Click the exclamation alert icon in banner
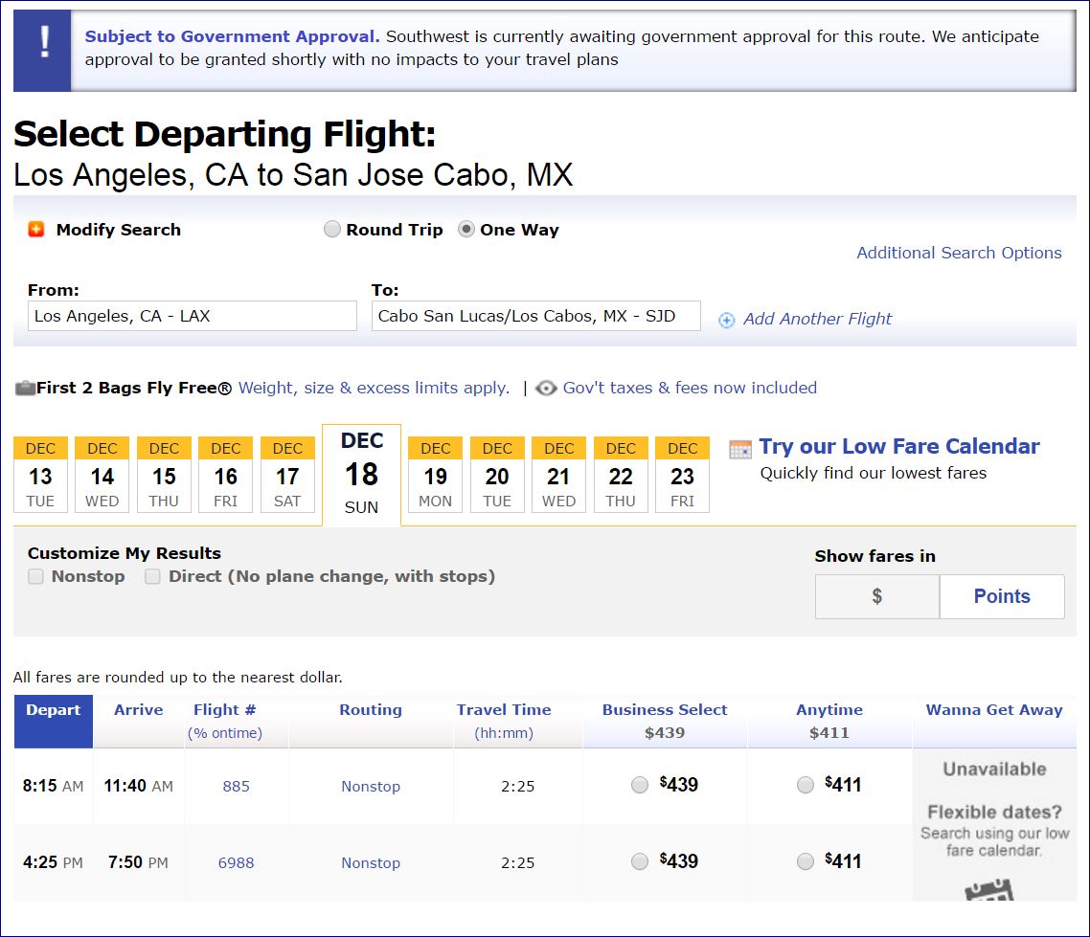 click(43, 51)
